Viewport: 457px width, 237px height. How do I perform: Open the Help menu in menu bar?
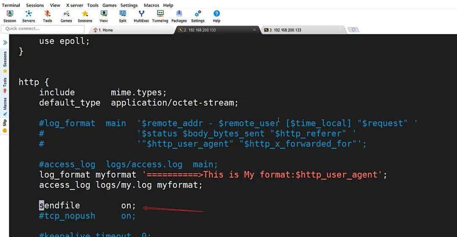168,5
